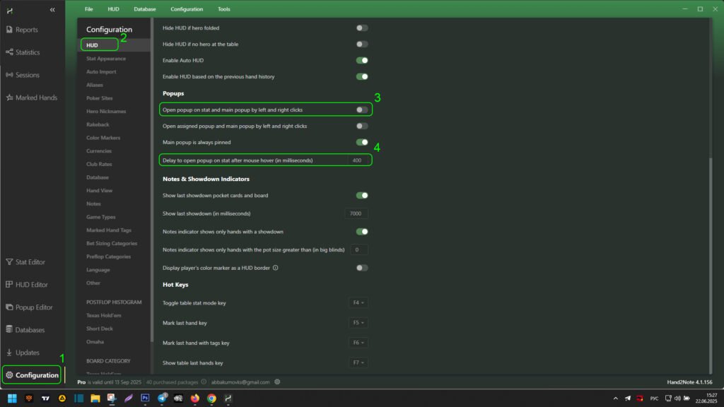This screenshot has height=407, width=724.
Task: Click the gear icon beside account email
Action: coord(277,382)
